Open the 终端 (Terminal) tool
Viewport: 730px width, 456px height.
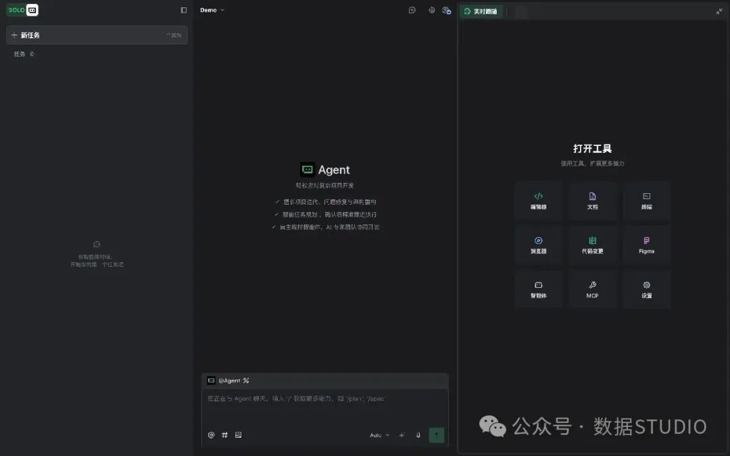click(647, 201)
